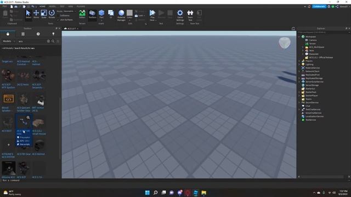The height and width of the screenshot is (197, 351).
Task: Select ServerStorage in Explorer
Action: [x=312, y=85]
